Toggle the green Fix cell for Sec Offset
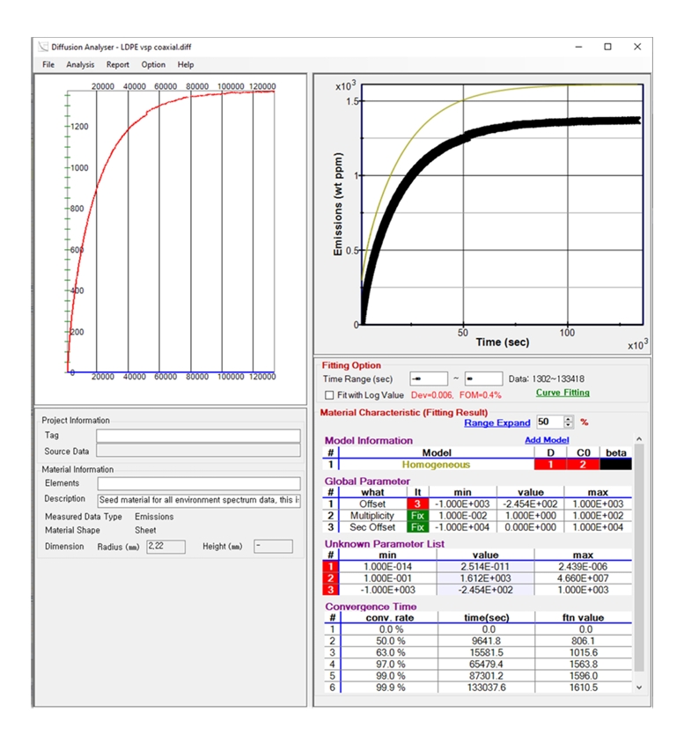Image resolution: width=684 pixels, height=735 pixels. pyautogui.click(x=417, y=527)
